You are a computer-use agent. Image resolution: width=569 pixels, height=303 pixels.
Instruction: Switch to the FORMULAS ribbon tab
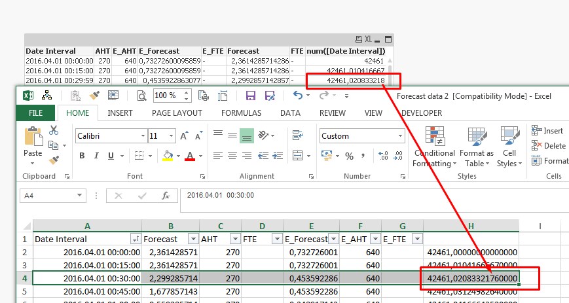[x=241, y=113]
